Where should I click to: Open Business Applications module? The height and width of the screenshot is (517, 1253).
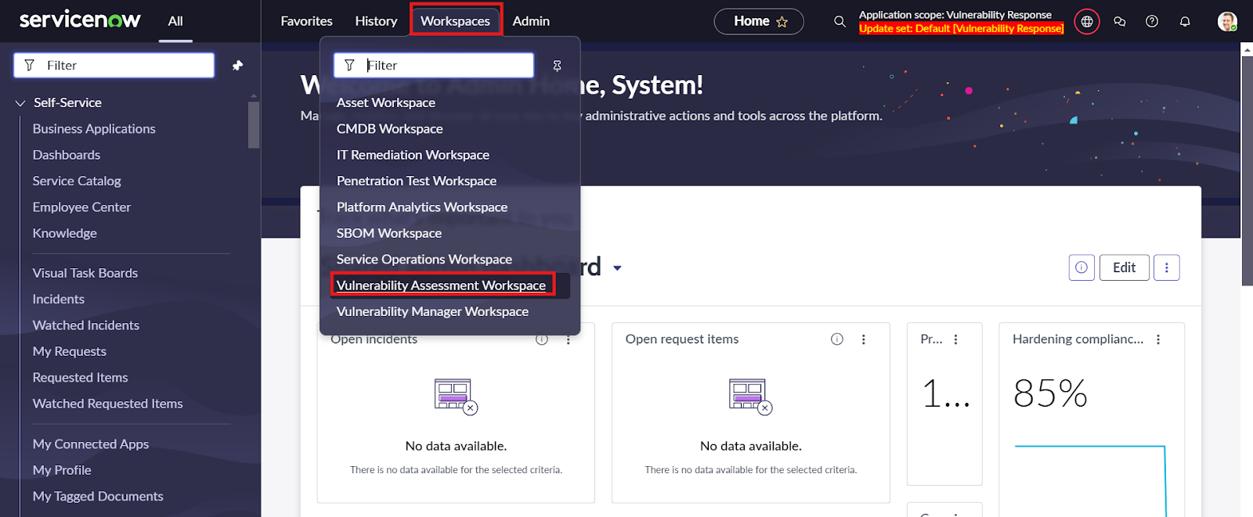pyautogui.click(x=94, y=129)
